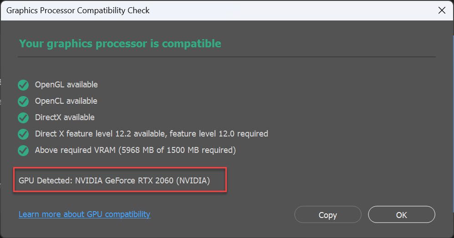Viewport: 454px width, 238px height.
Task: Click the OpenGL available green checkmark icon
Action: [x=23, y=85]
